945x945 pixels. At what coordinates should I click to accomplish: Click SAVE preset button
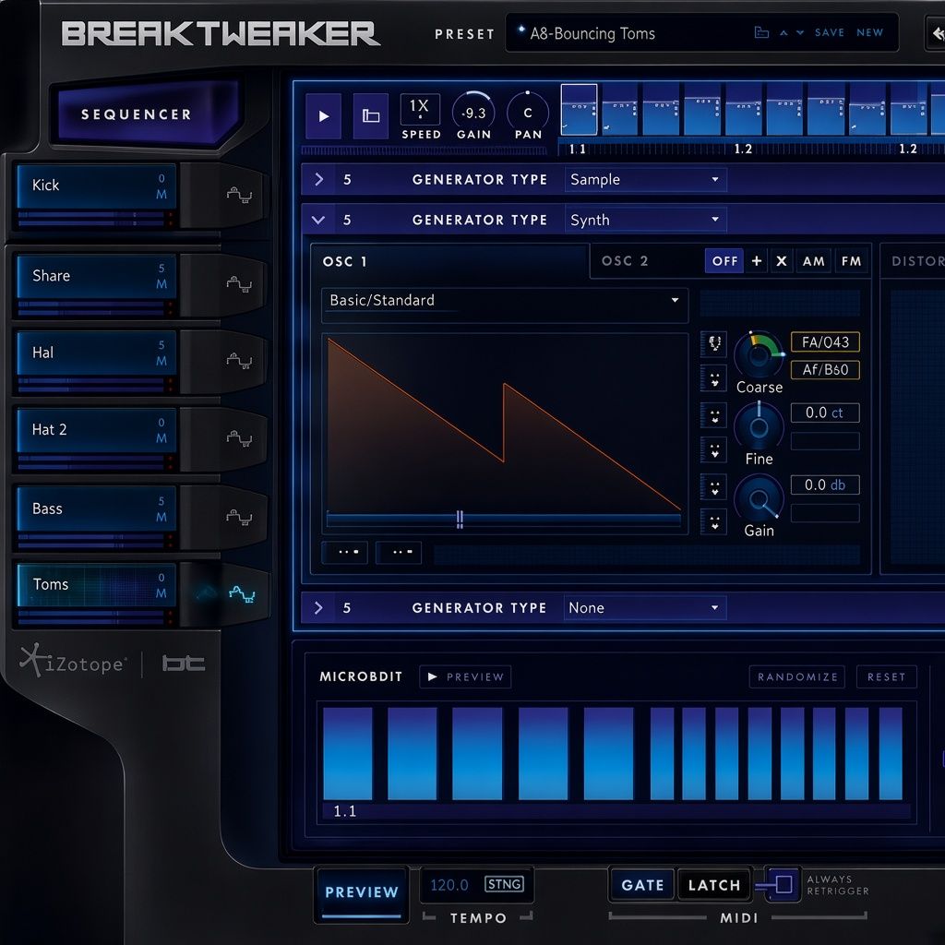[830, 32]
